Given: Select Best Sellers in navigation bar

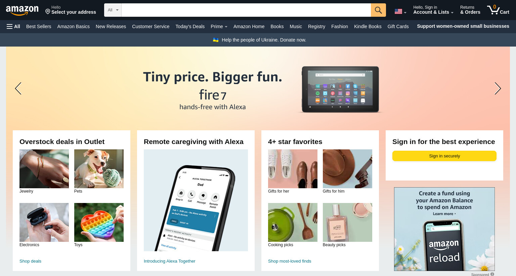Looking at the screenshot, I should coord(39,26).
